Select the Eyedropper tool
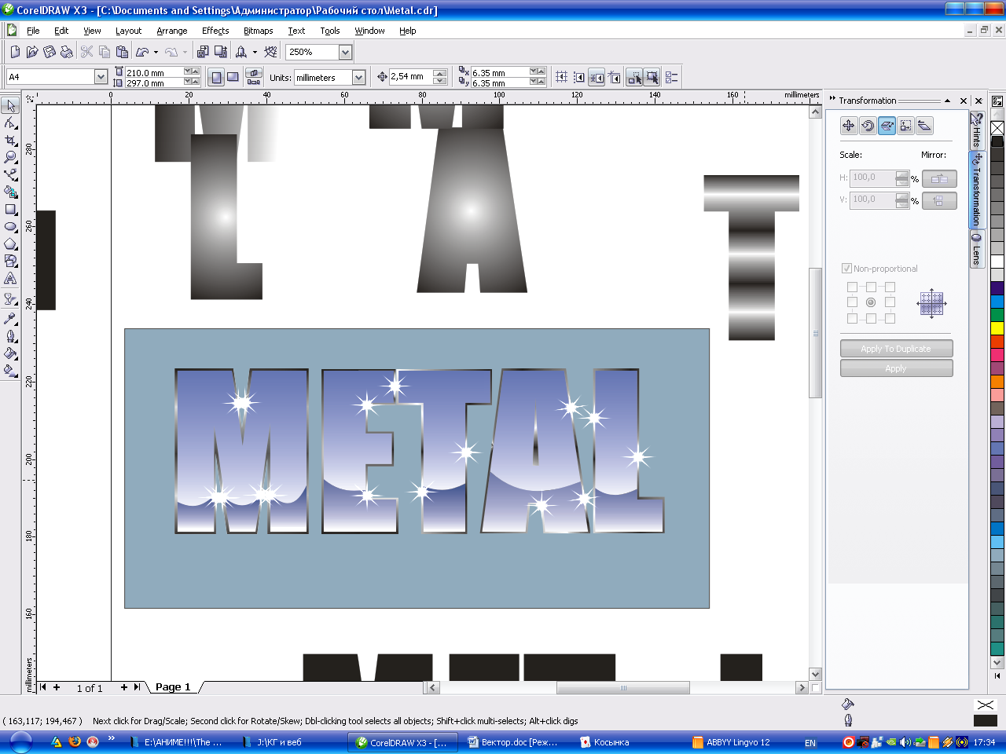The image size is (1006, 754). point(11,318)
